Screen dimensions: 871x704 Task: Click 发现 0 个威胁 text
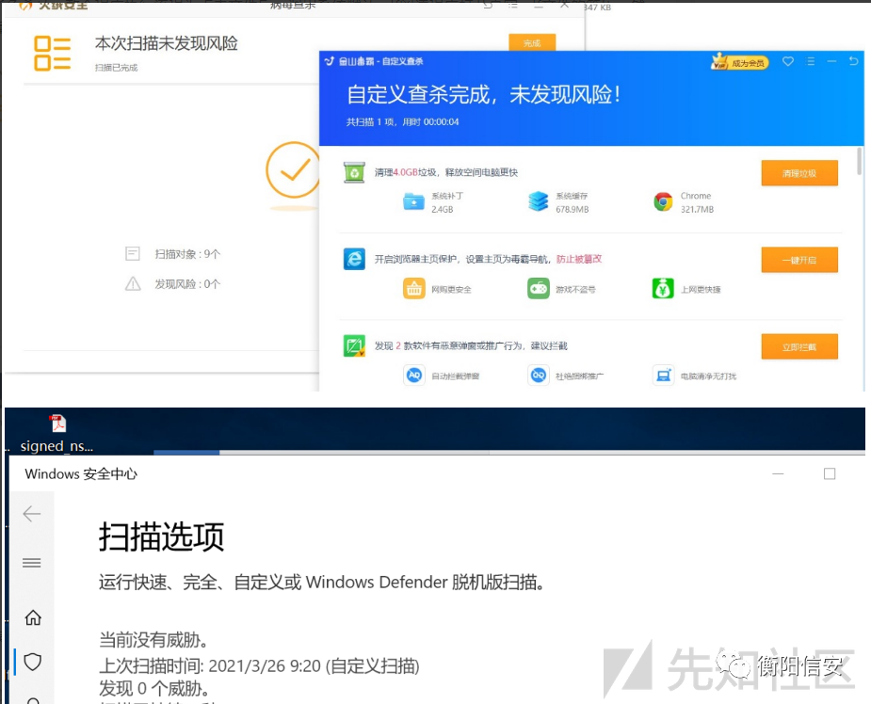155,688
